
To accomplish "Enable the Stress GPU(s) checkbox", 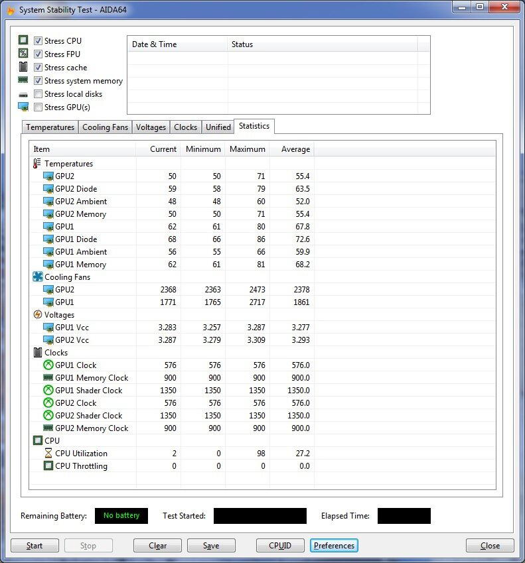I will tap(38, 107).
